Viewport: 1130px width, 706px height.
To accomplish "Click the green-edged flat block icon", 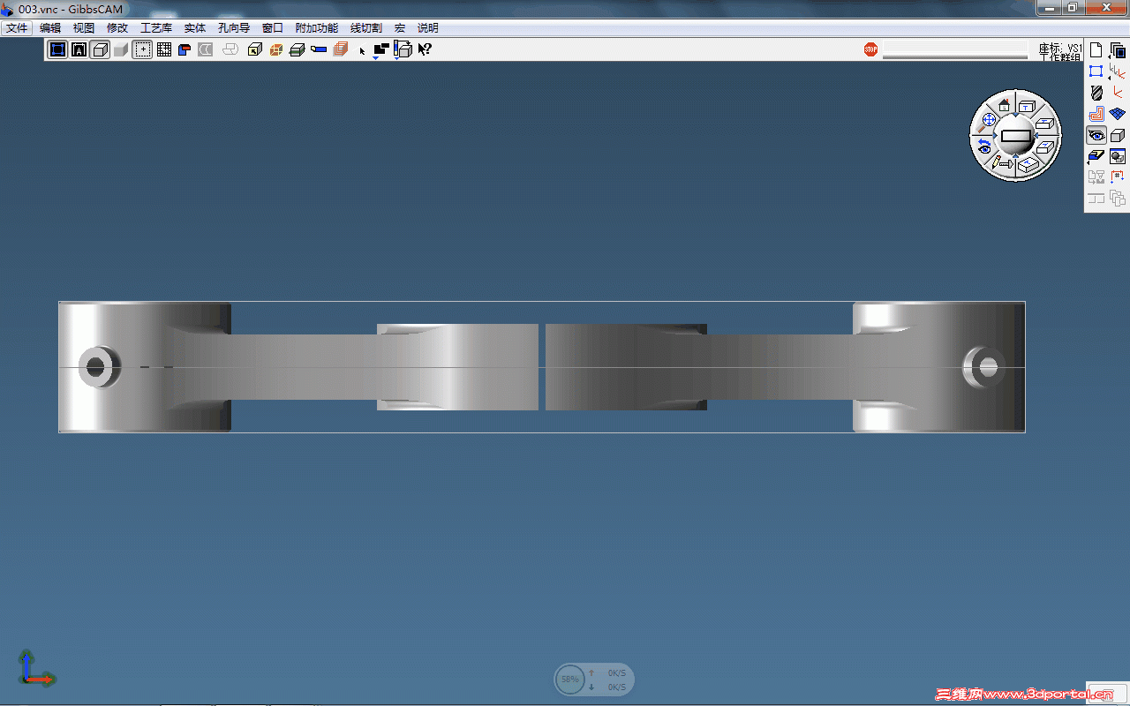I will [298, 49].
